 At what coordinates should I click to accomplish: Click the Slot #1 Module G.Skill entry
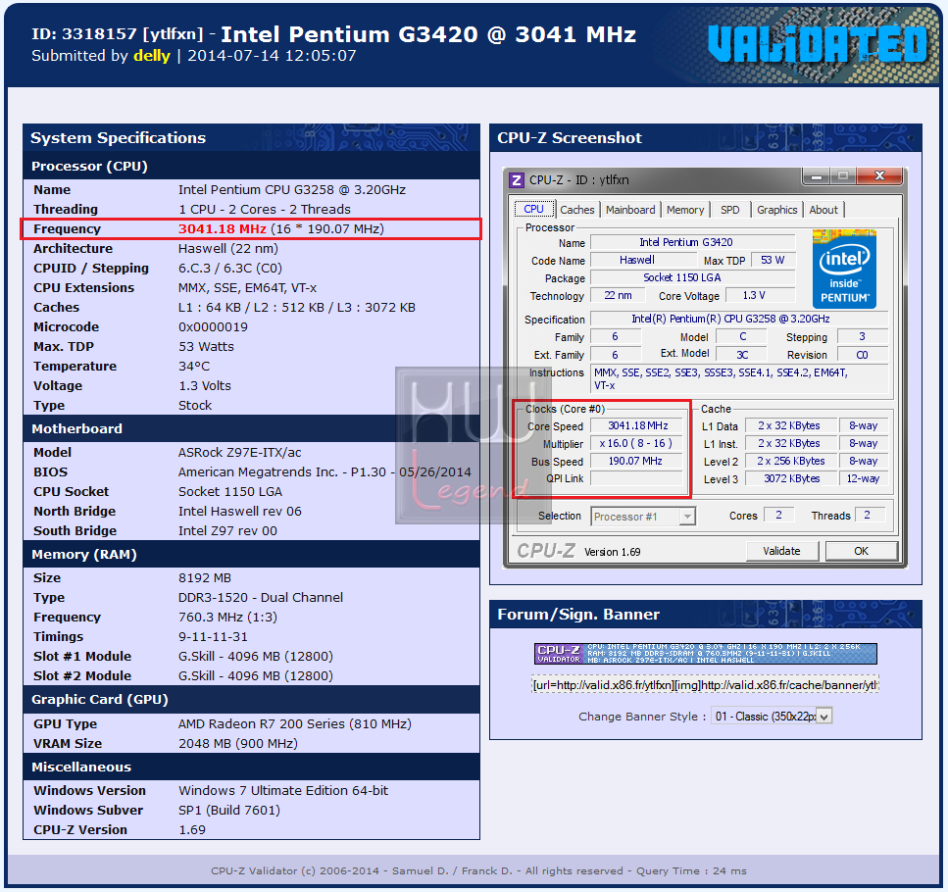click(x=256, y=657)
